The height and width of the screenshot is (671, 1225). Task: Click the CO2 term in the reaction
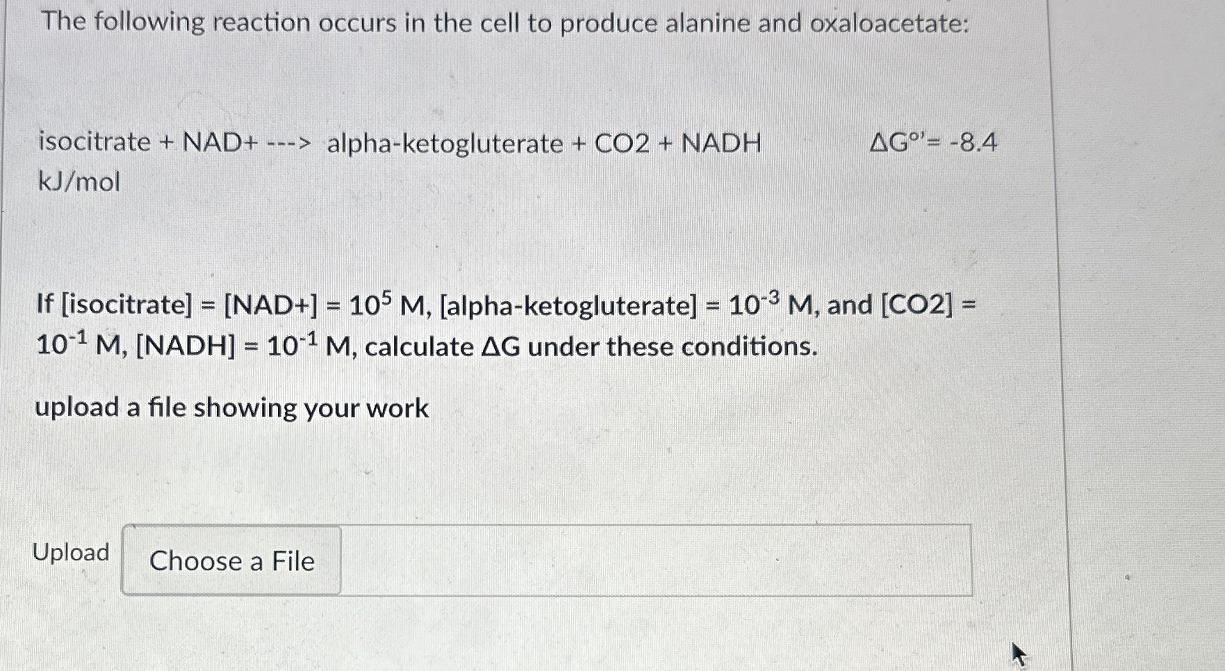621,143
